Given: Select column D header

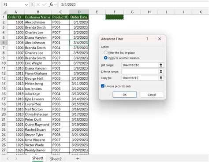Looking at the screenshot, I should (79, 12).
